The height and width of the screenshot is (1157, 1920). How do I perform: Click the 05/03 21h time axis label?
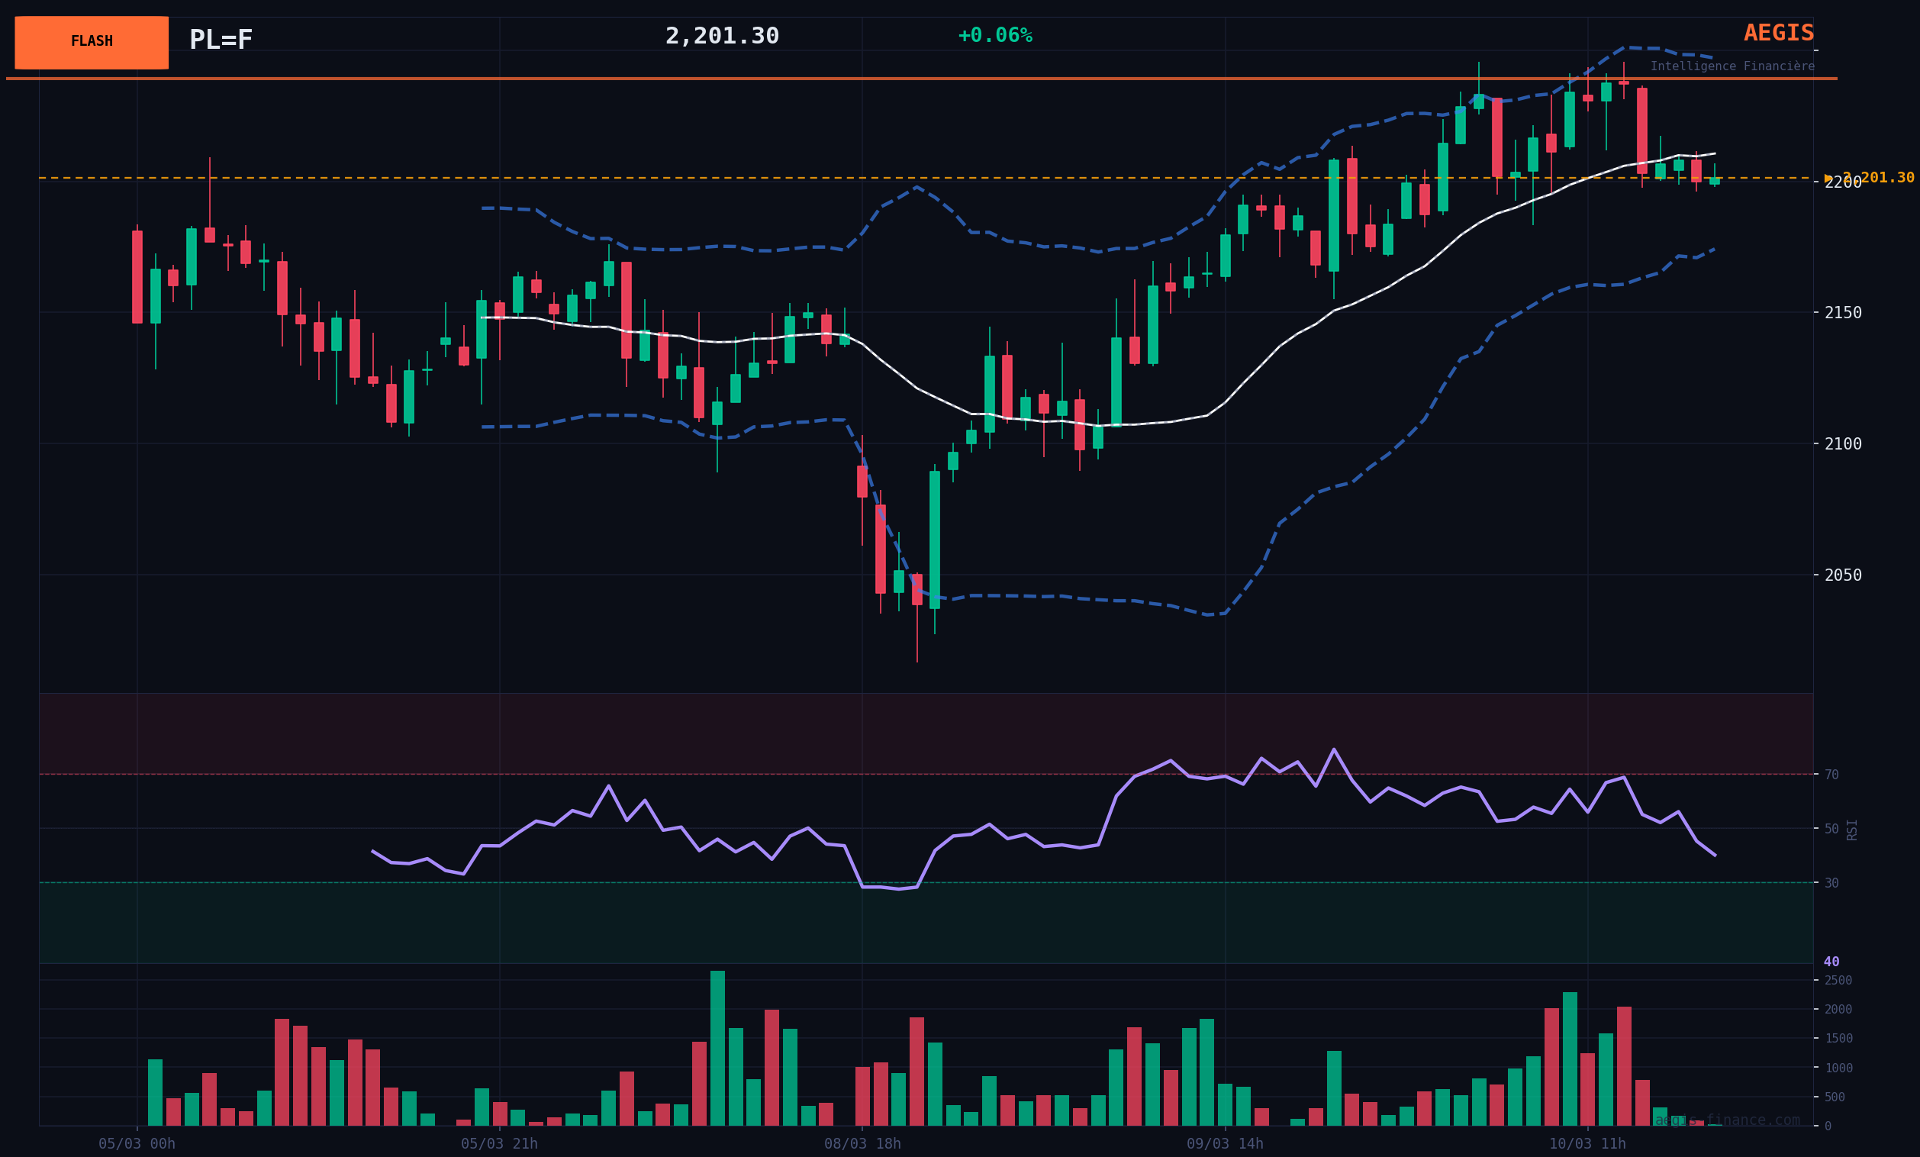[x=500, y=1144]
